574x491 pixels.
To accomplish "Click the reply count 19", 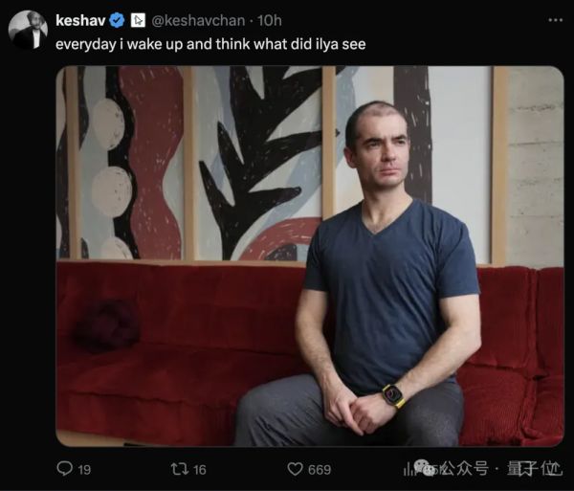I will pos(83,469).
